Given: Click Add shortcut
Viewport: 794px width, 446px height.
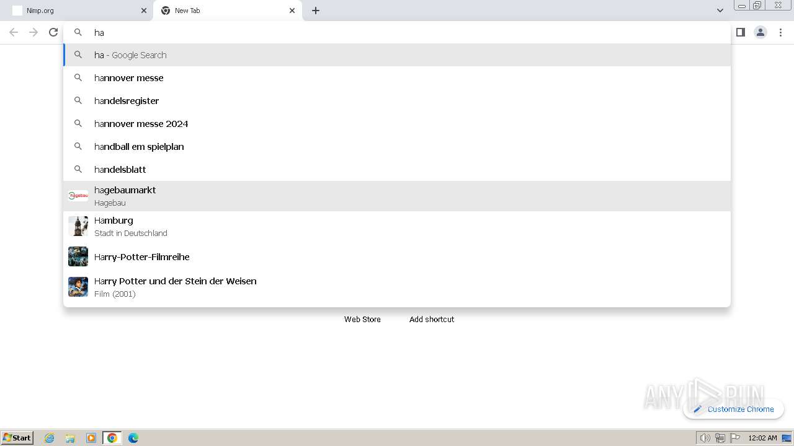Looking at the screenshot, I should pos(432,319).
